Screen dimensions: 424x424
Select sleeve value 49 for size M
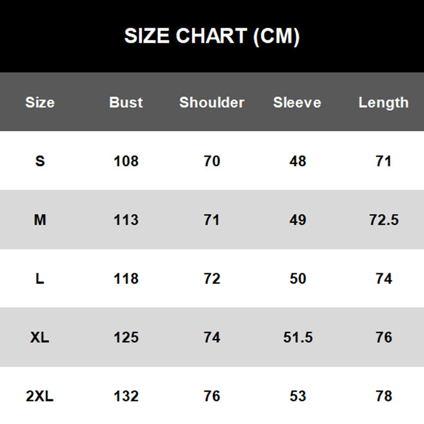[298, 220]
